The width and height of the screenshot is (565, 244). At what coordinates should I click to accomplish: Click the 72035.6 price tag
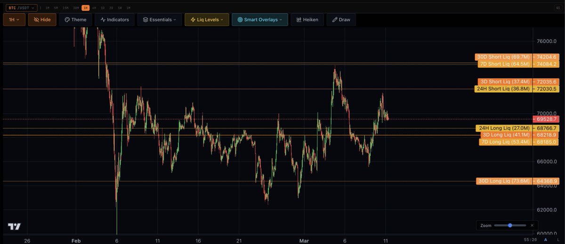pyautogui.click(x=547, y=81)
